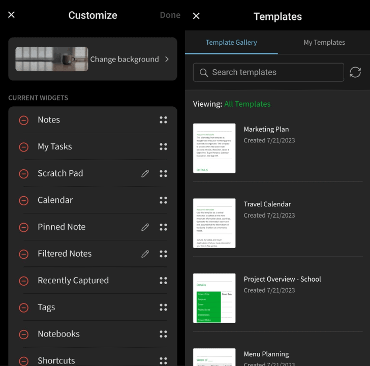
Task: Switch to the My Templates tab
Action: [324, 43]
